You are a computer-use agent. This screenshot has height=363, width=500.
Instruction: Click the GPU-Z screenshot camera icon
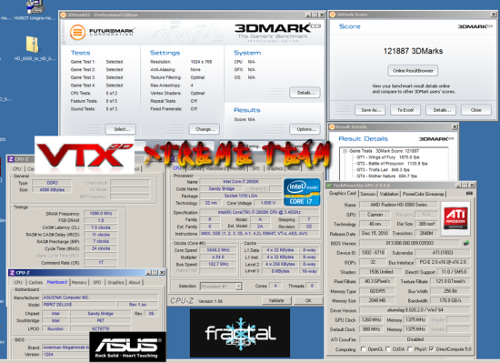coord(469,194)
